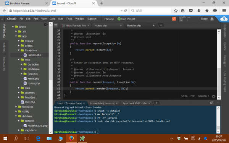Collapse the Exceptions folder
This screenshot has width=229, height=143.
click(x=19, y=50)
